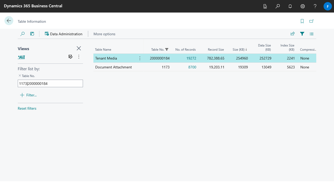This screenshot has height=188, width=334.
Task: Click the bookmark icon
Action: point(302,21)
